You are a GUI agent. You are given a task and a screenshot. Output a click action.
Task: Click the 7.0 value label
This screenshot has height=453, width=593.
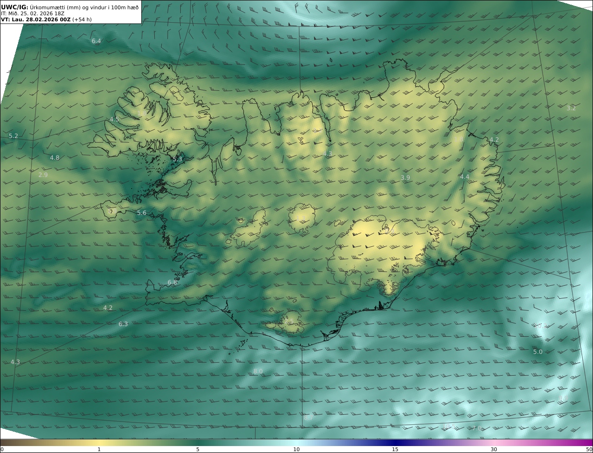[477, 429]
